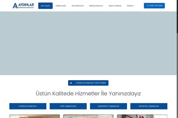Click thumbs-up icon on talep formu button
Image resolution: width=178 pixels, height=118 pixels.
[x=71, y=83]
